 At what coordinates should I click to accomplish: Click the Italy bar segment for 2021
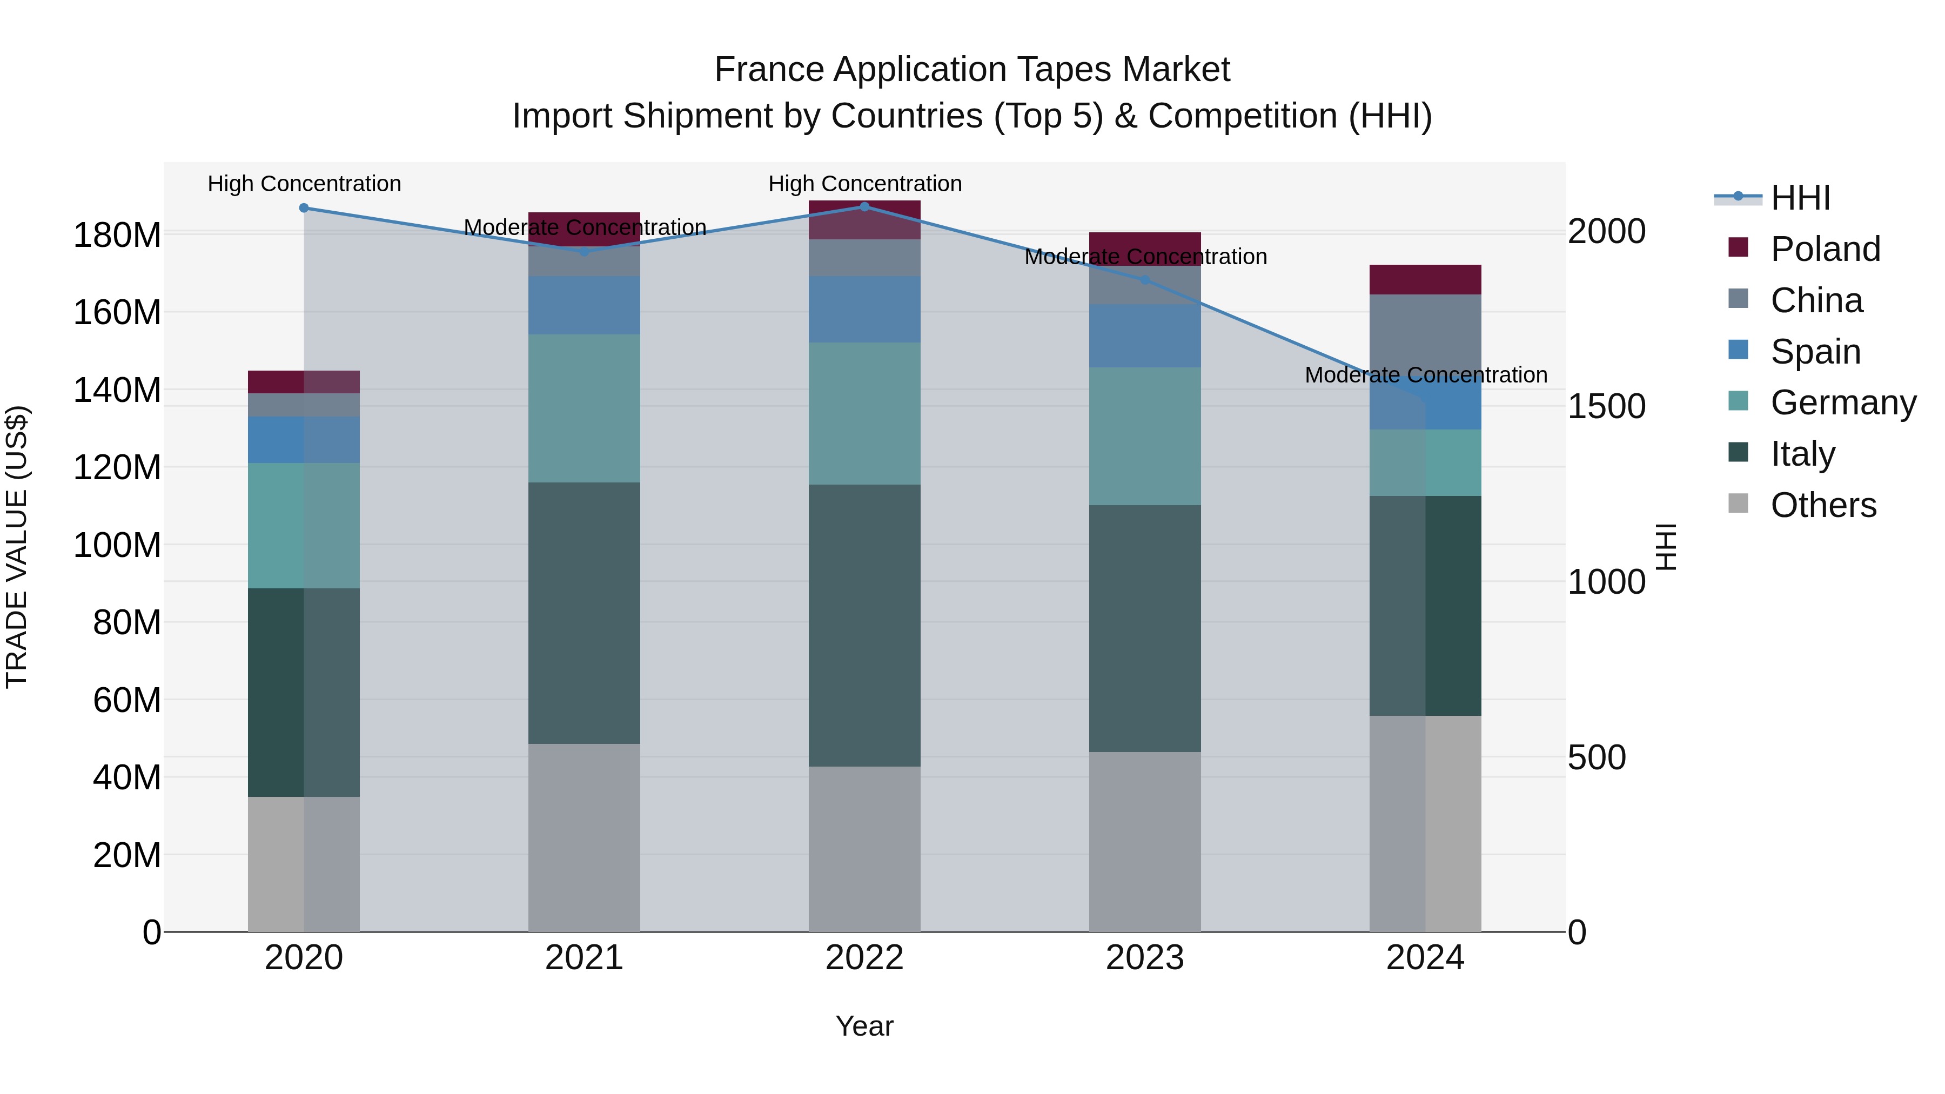point(585,613)
